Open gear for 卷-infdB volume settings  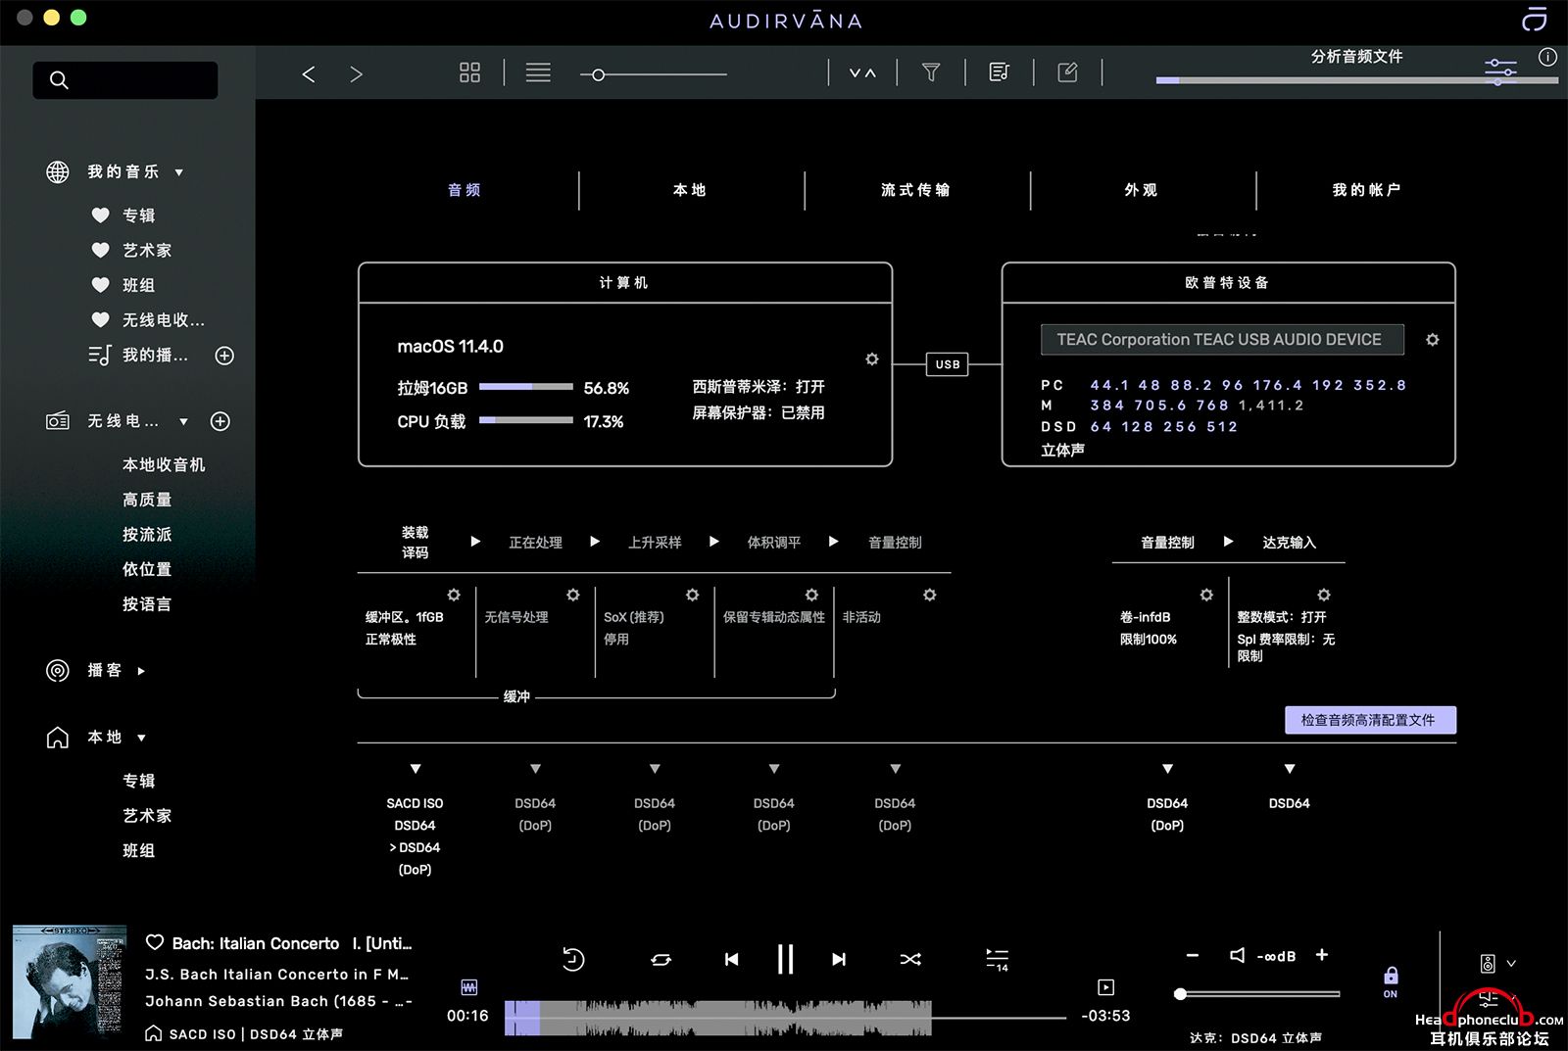click(1206, 595)
